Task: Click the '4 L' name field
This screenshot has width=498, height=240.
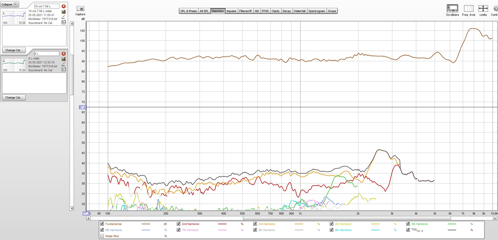Action: click(47, 54)
